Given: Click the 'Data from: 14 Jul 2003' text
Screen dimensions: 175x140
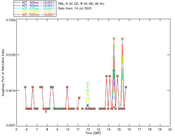Looking at the screenshot, I should pos(75,8).
